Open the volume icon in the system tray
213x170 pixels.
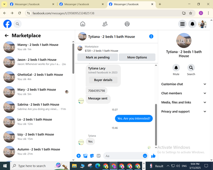tap(178, 166)
